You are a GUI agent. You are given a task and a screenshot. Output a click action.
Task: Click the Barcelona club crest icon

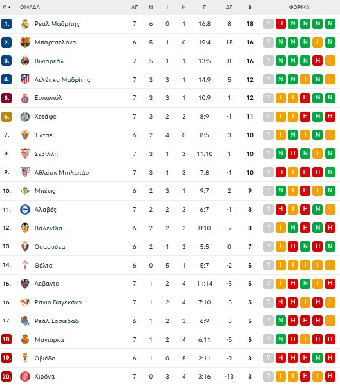(x=25, y=43)
